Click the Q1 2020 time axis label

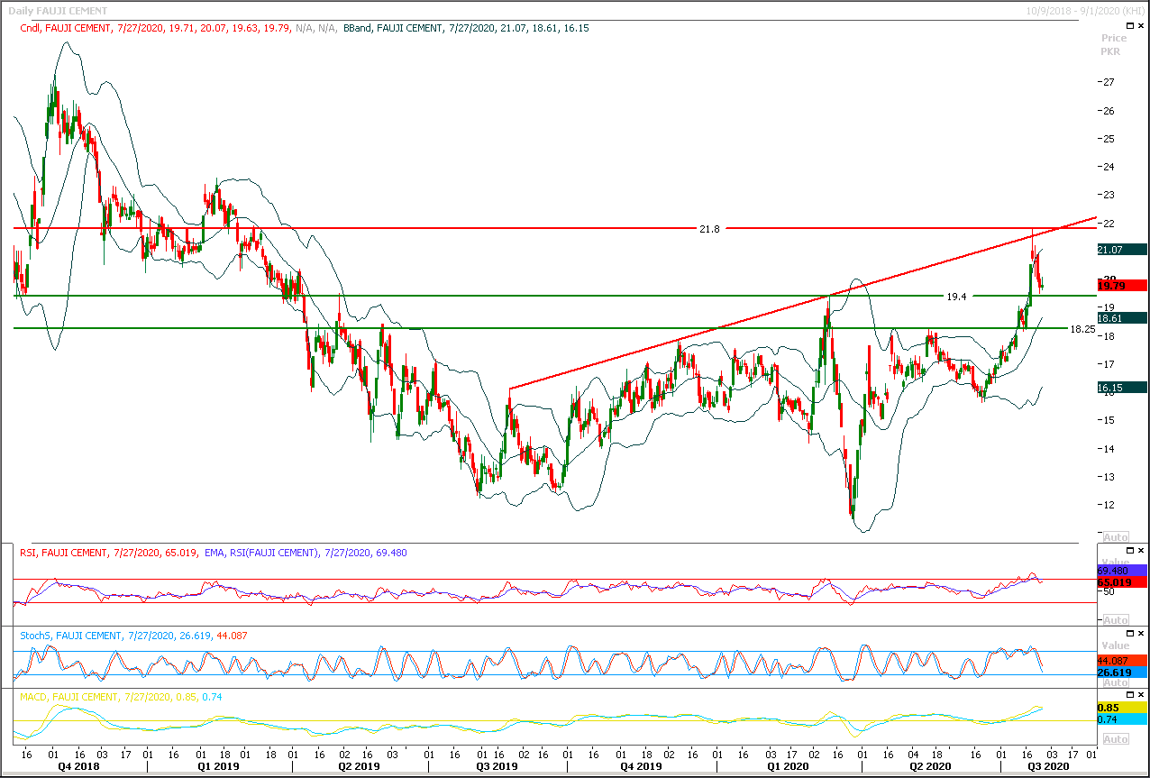point(788,766)
